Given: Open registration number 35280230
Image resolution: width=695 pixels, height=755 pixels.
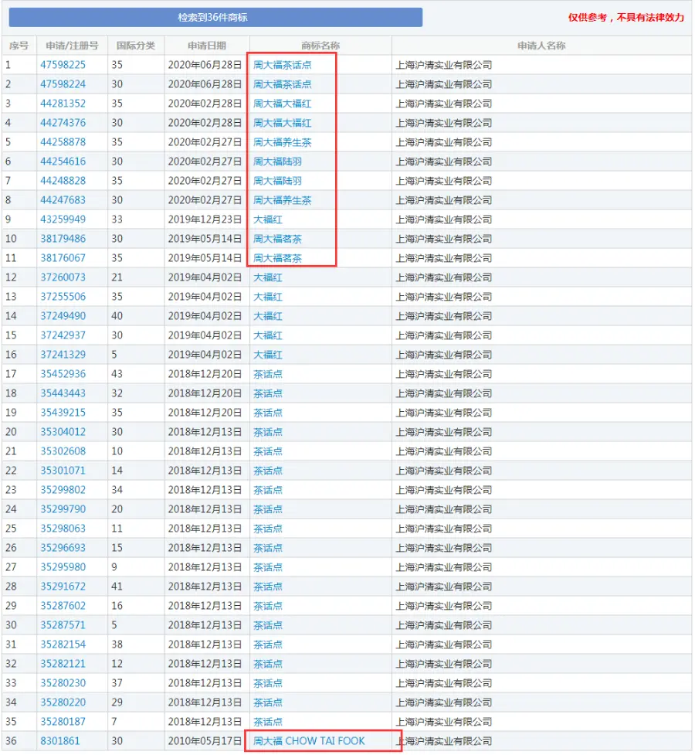Looking at the screenshot, I should (x=63, y=683).
